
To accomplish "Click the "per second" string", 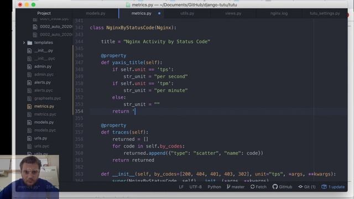I will coord(171,76).
